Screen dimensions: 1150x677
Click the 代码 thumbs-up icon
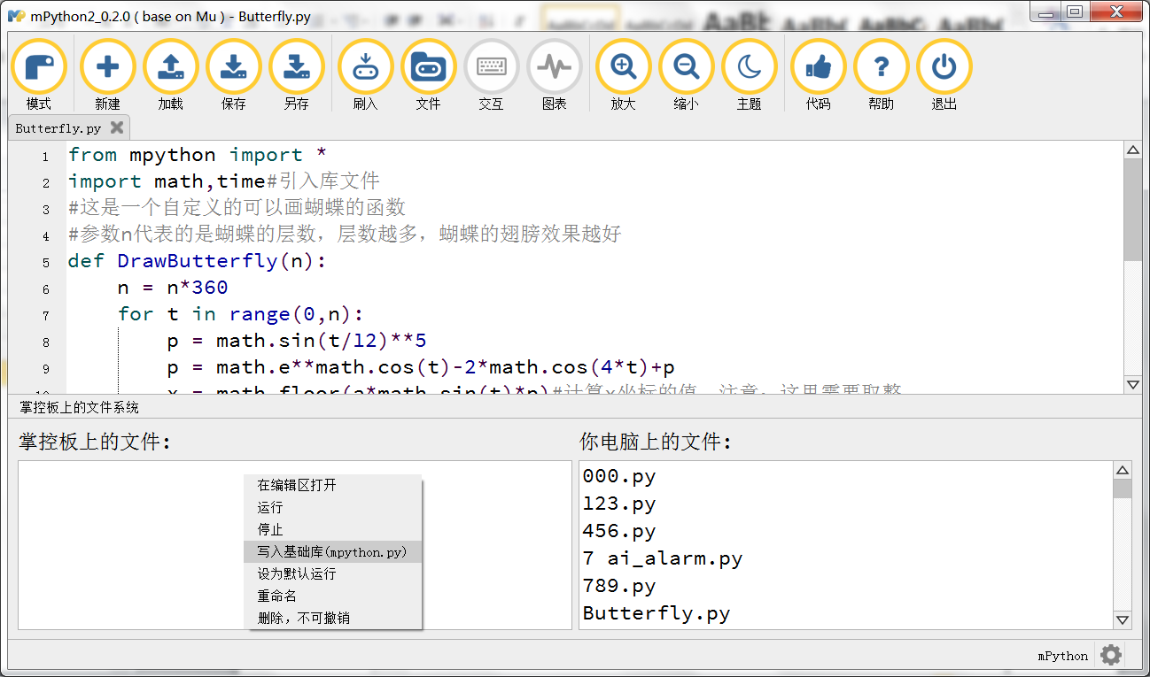point(819,67)
